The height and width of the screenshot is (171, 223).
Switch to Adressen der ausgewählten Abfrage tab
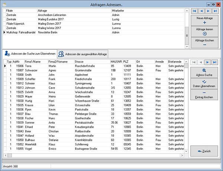coord(83,54)
